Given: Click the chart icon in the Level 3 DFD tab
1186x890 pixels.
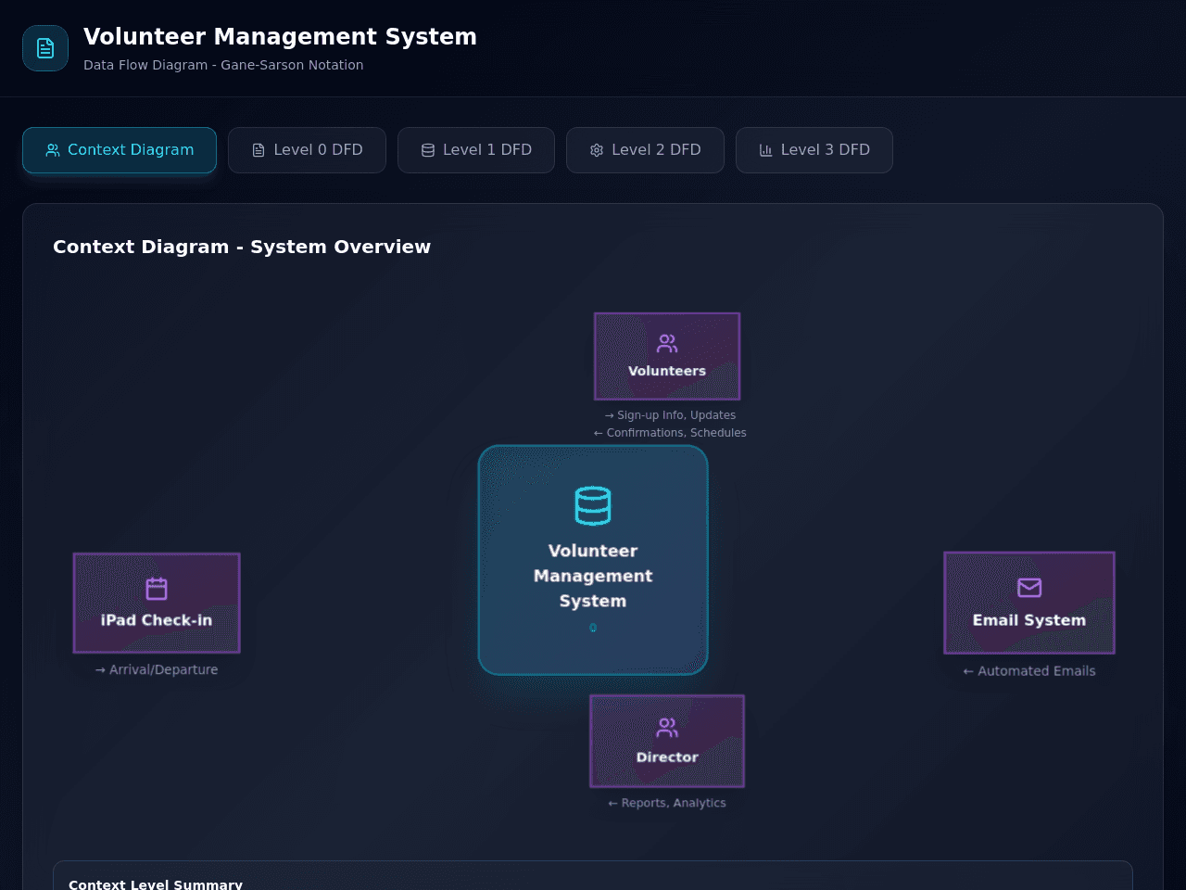Looking at the screenshot, I should [x=766, y=150].
